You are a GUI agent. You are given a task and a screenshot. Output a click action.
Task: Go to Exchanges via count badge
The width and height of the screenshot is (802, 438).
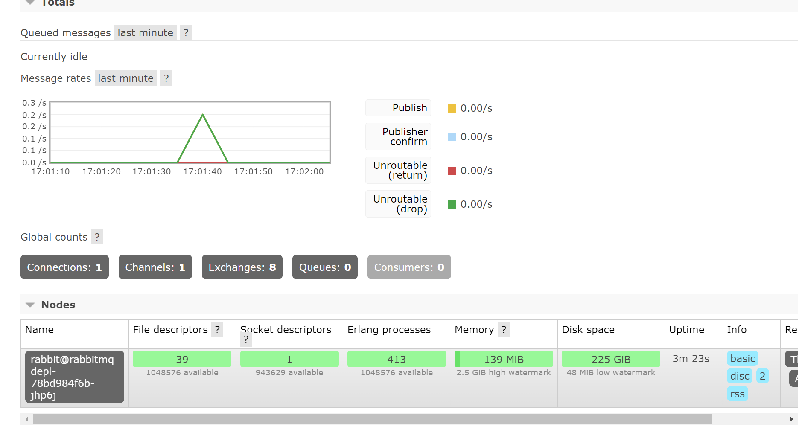(242, 267)
